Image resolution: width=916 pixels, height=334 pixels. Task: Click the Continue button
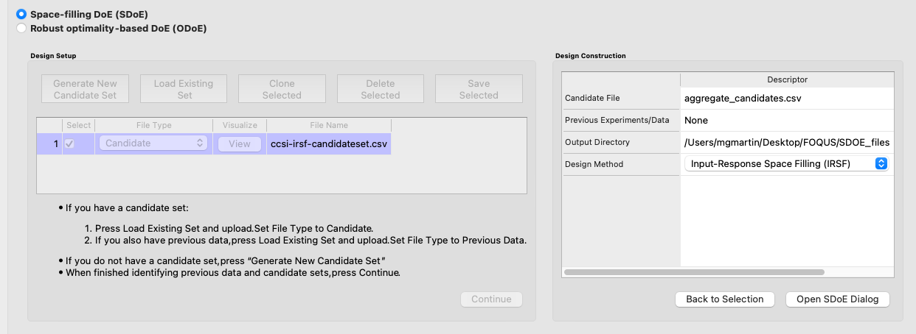[x=491, y=299]
